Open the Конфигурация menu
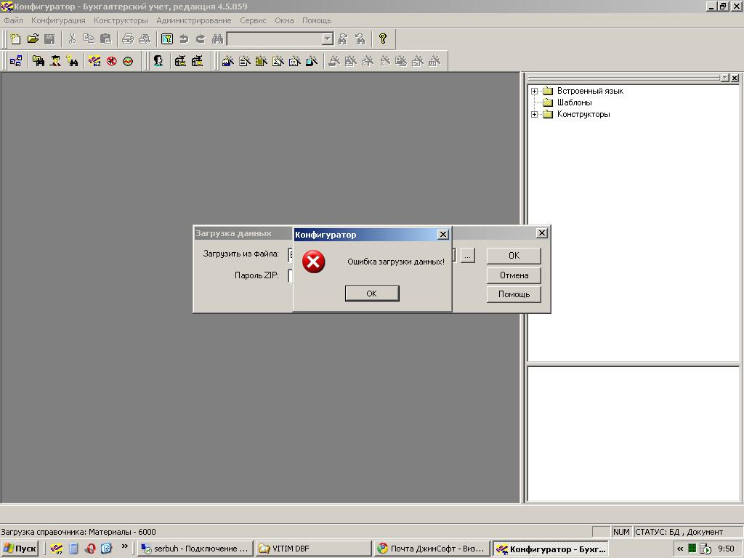Screen dimensions: 744x558 coord(58,20)
